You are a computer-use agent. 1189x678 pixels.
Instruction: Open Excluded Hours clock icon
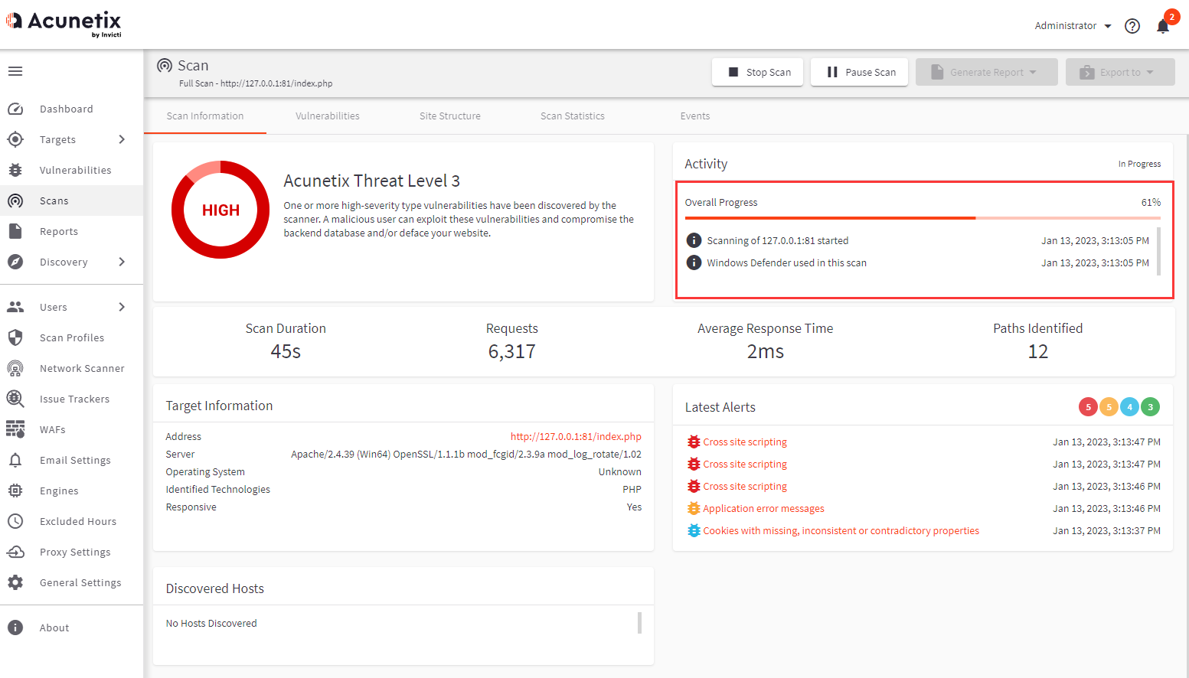click(x=15, y=521)
